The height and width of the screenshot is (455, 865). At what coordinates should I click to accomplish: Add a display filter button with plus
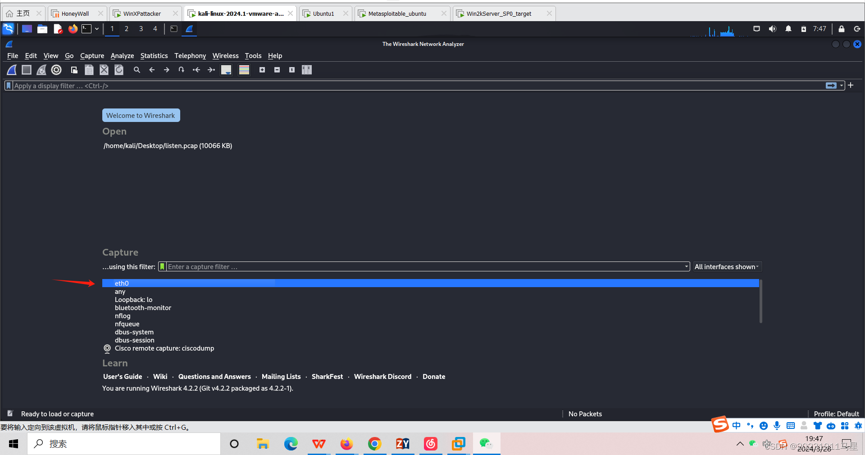tap(851, 85)
